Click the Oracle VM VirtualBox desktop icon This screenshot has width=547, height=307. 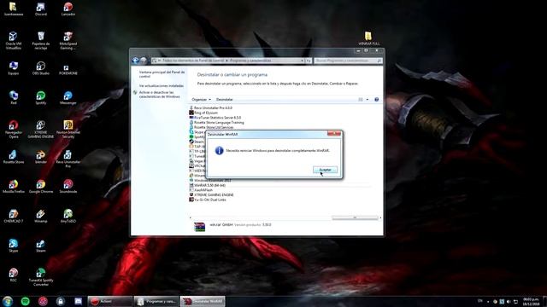click(14, 41)
